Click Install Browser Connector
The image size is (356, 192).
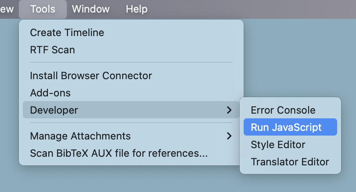[x=91, y=75]
